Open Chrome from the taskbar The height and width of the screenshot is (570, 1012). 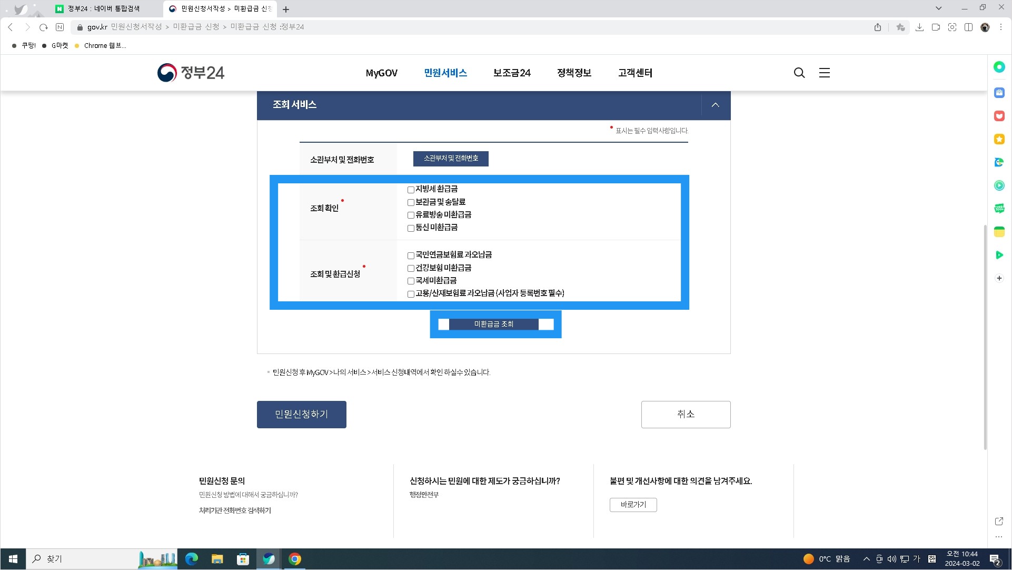[295, 559]
